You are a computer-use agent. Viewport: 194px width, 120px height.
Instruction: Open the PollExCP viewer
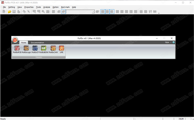click(x=35, y=49)
